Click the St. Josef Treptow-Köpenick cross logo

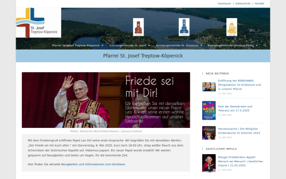[38, 22]
